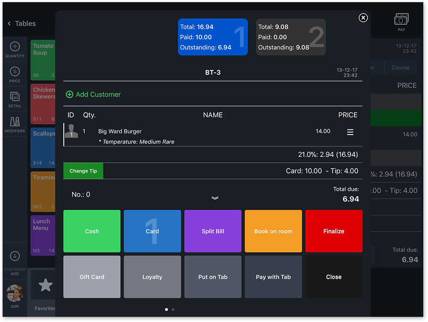Click the red Finalize button
The height and width of the screenshot is (322, 428).
click(x=333, y=231)
